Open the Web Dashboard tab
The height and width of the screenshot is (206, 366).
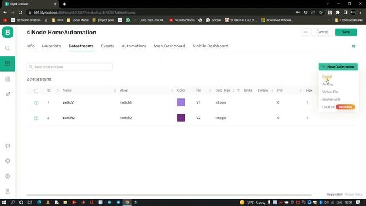(x=169, y=46)
